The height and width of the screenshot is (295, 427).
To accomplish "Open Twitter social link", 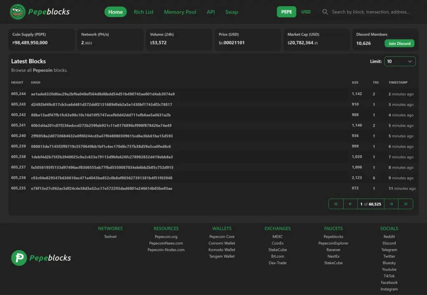I will [389, 256].
